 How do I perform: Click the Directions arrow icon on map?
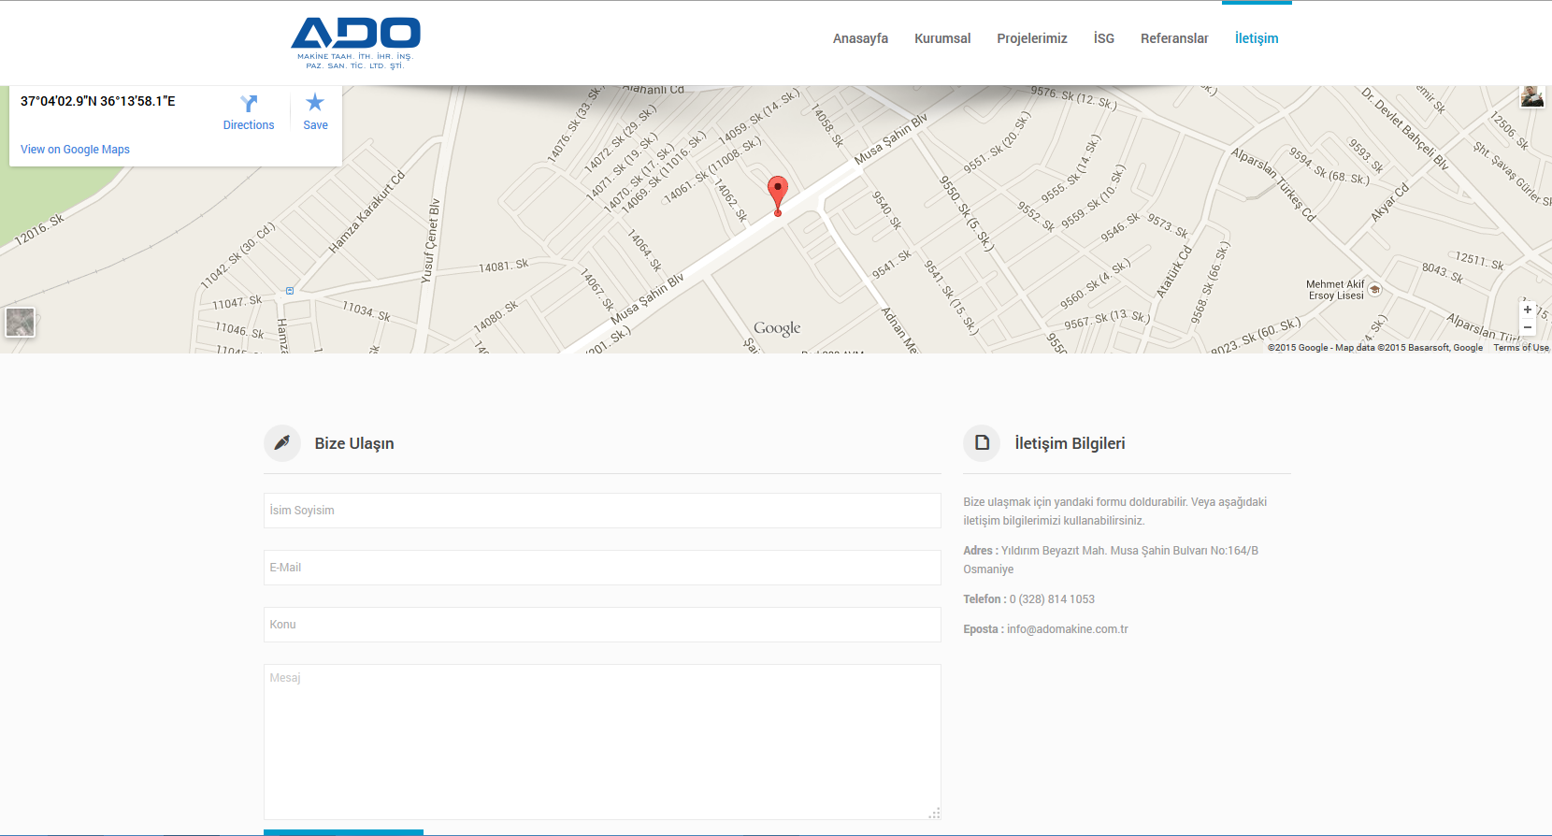pos(249,103)
